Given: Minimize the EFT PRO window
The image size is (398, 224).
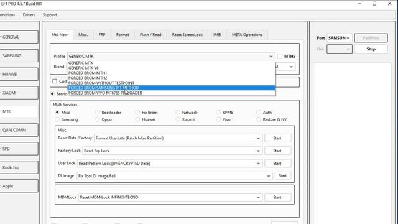Looking at the screenshot, I should coord(359,4).
